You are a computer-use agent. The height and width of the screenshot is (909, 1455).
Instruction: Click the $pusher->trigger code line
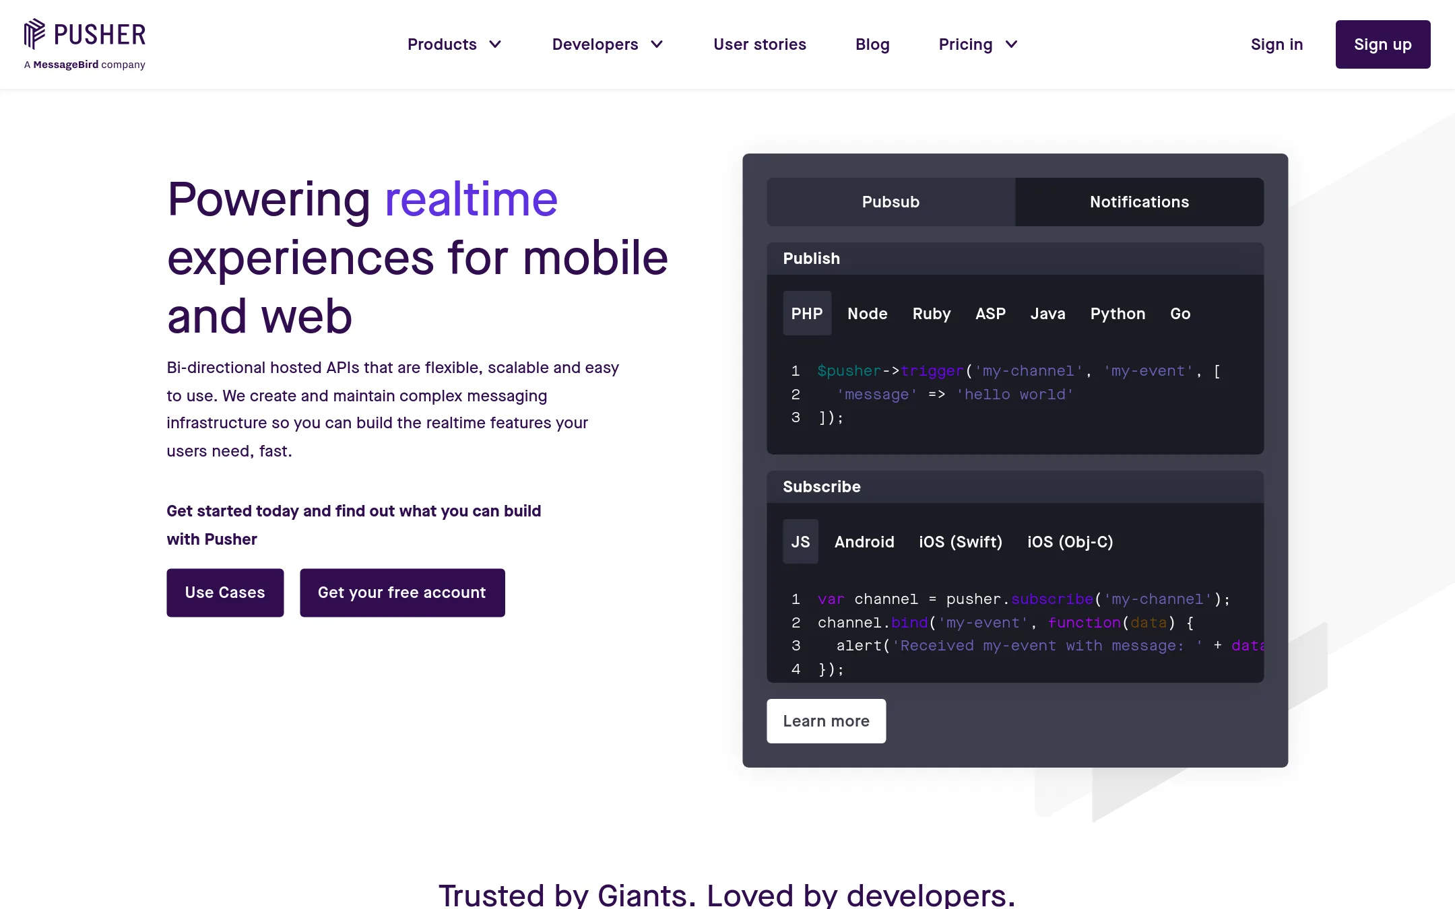[1019, 371]
